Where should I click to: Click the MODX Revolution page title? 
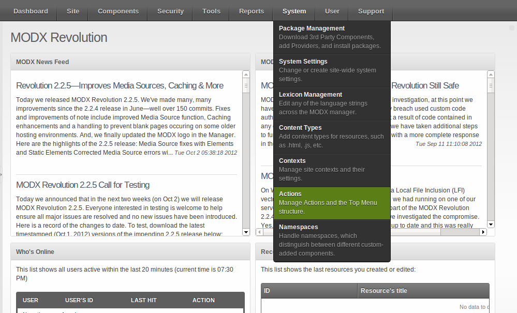(59, 38)
